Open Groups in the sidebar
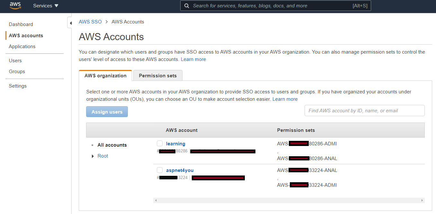Screen dimensions: 436x214 click(17, 72)
